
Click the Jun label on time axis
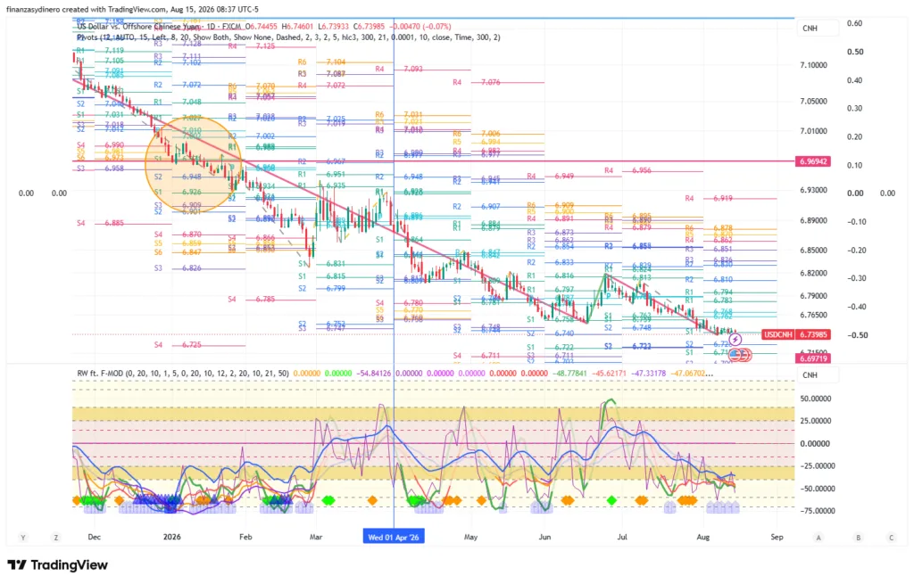[x=544, y=537]
